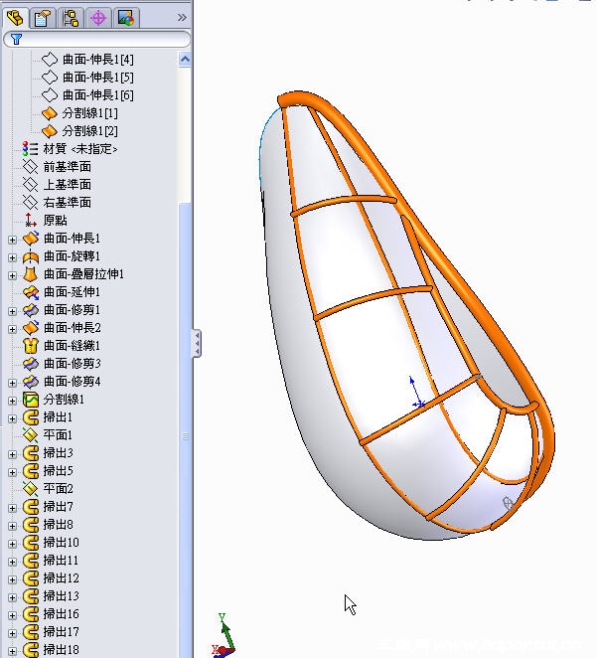Expand the 掃出1 sweep feature
The width and height of the screenshot is (597, 658).
point(13,418)
